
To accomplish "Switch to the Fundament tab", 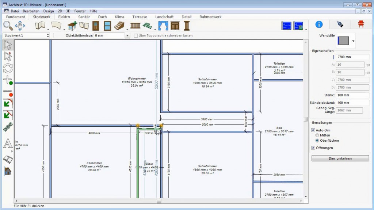I will pyautogui.click(x=15, y=17).
